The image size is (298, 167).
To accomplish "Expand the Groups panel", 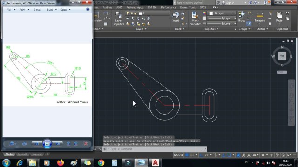I will (x=244, y=29).
